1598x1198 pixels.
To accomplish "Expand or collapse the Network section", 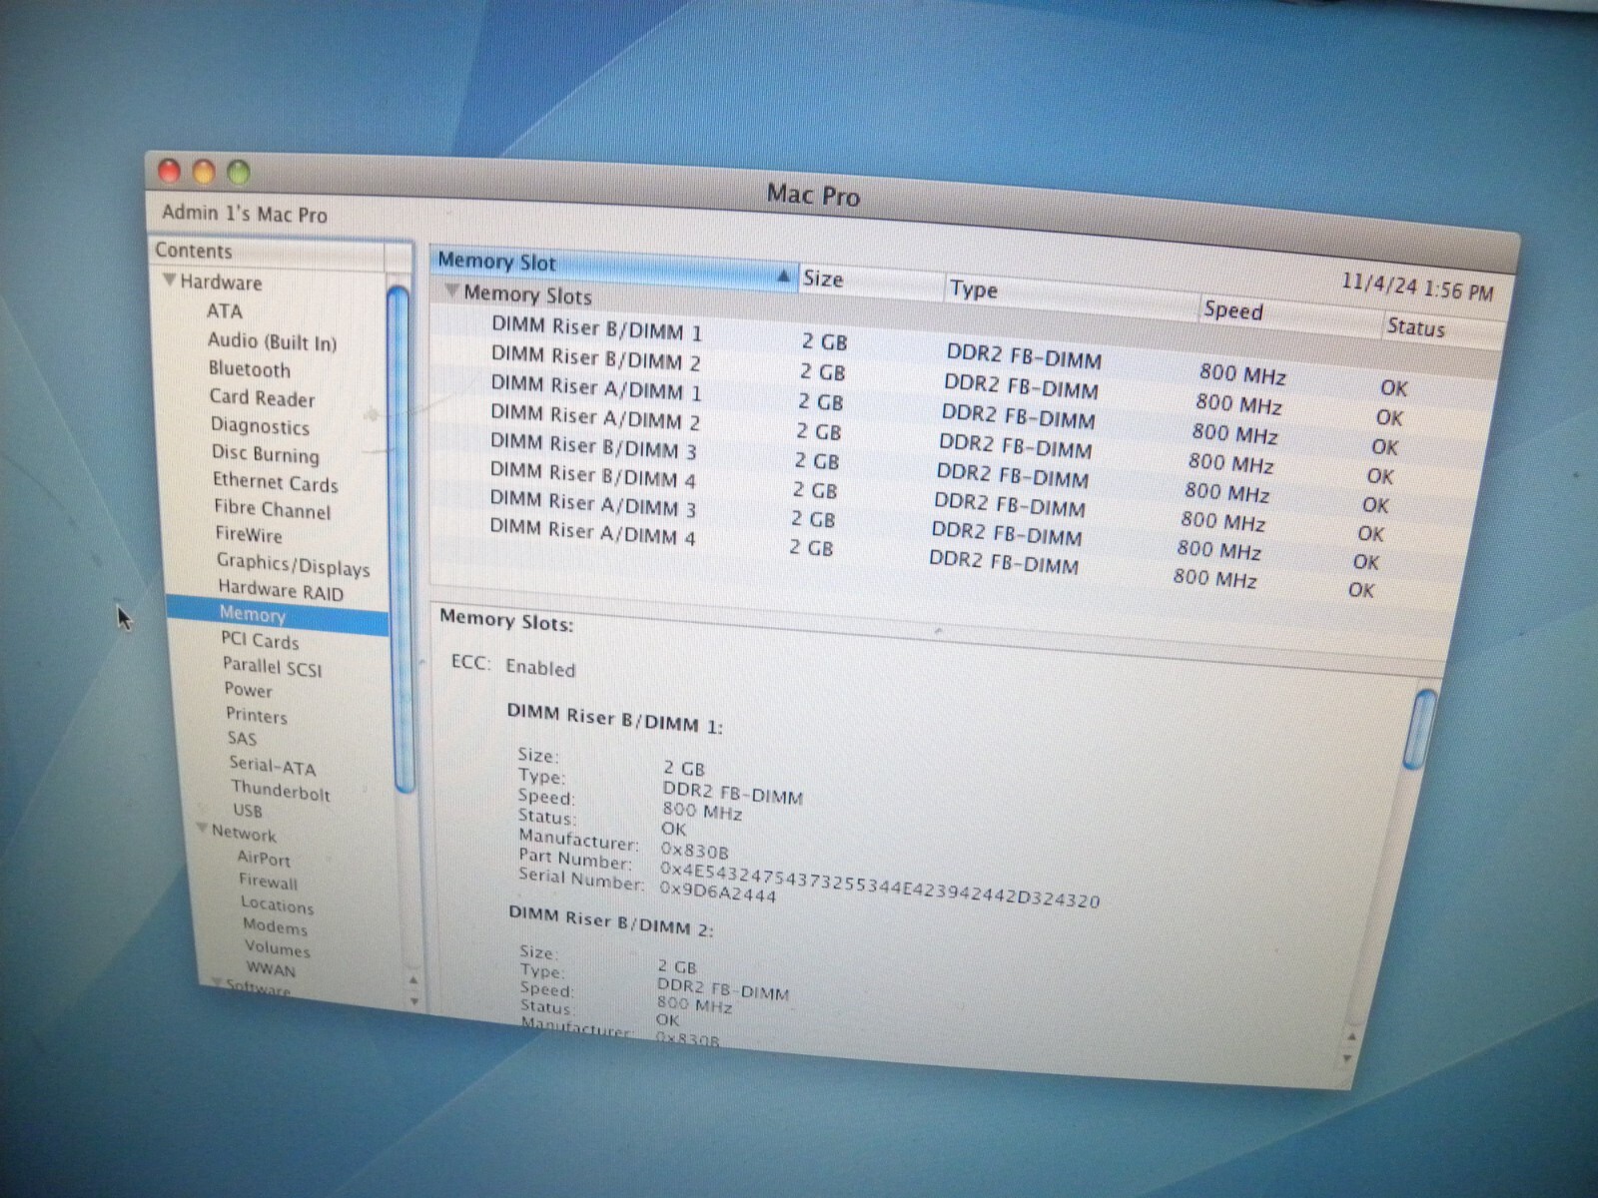I will [203, 830].
